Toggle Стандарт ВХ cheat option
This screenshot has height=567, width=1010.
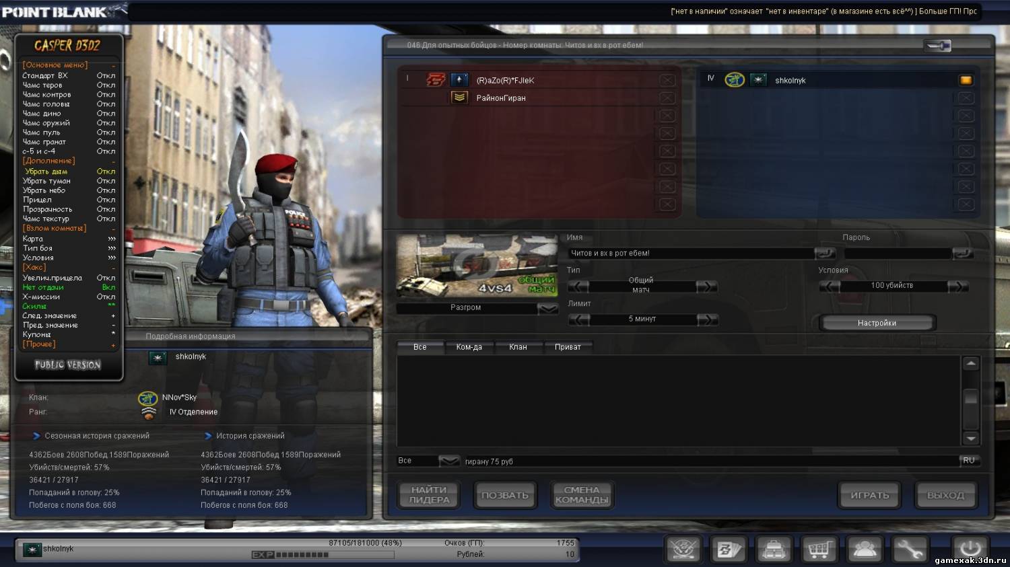68,75
